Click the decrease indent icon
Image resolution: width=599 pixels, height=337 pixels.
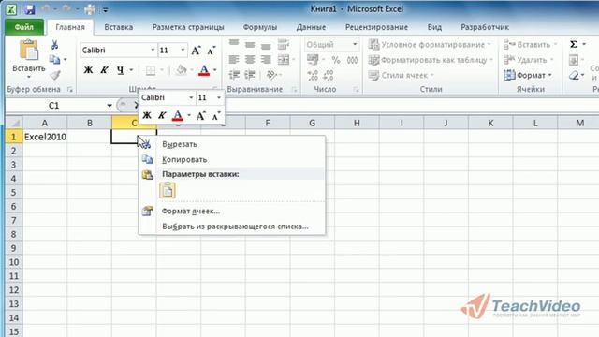233,75
